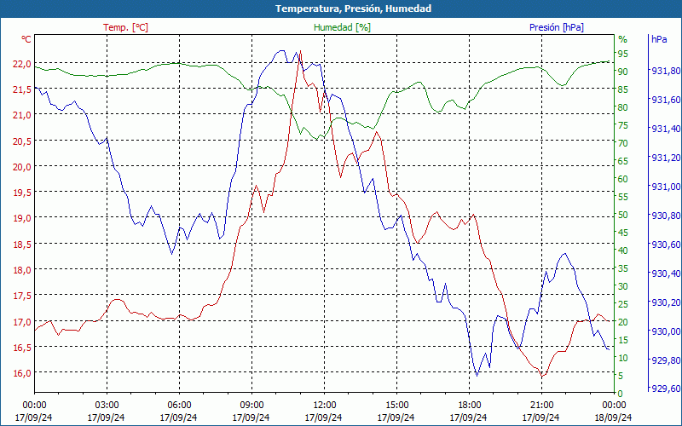682x426 pixels.
Task: Click the '45' humidity axis value
Action: click(x=623, y=232)
